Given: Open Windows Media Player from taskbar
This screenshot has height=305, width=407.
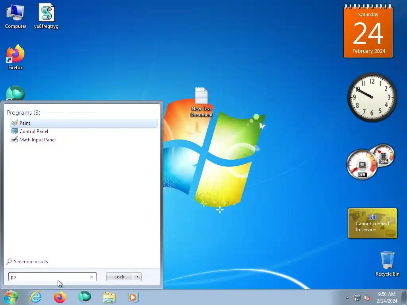Looking at the screenshot, I should point(134,297).
